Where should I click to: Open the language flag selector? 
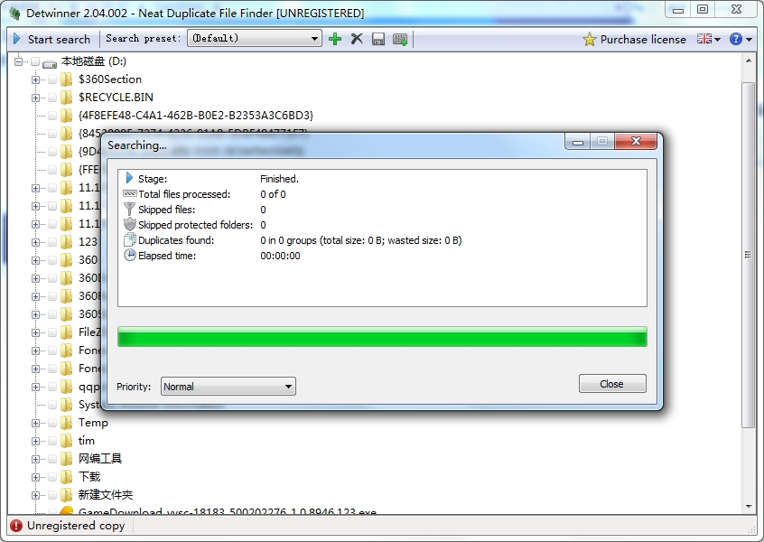[708, 39]
